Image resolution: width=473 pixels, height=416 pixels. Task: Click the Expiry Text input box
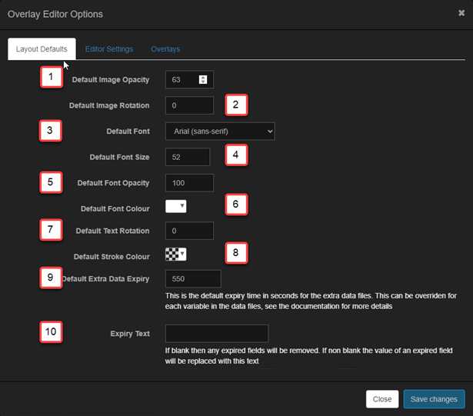point(216,333)
